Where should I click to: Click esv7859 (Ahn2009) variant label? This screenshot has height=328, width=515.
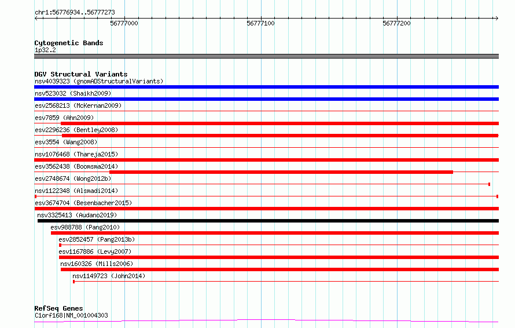coord(64,118)
